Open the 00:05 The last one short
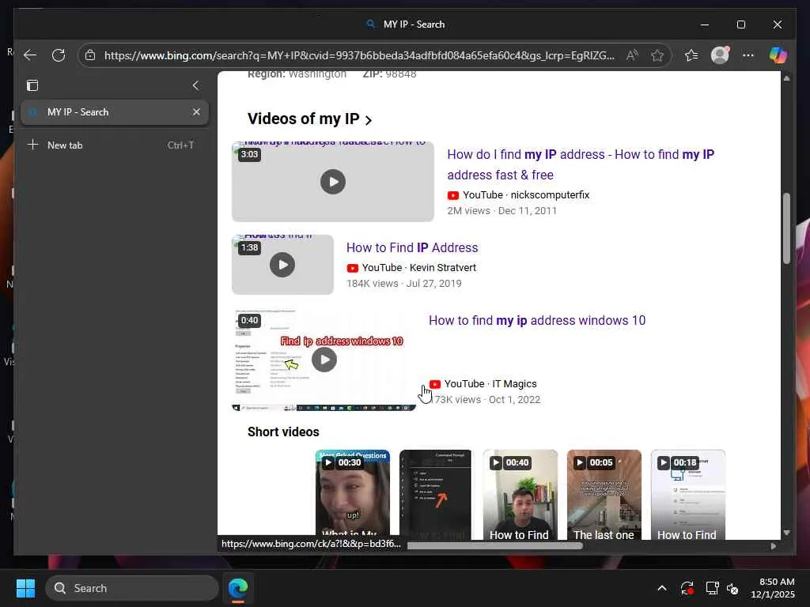Screen dimensions: 810x607 click(604, 495)
